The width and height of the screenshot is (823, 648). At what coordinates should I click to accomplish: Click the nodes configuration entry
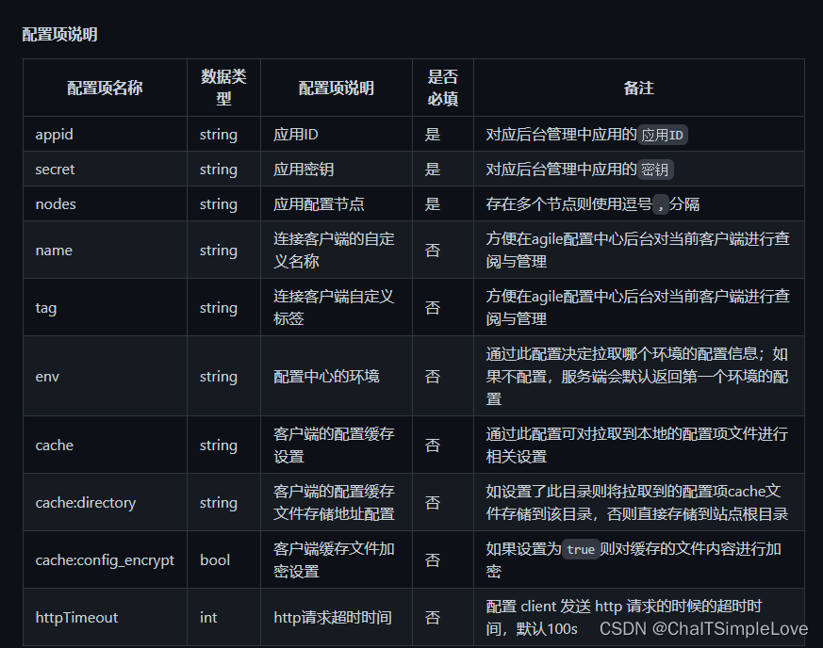tap(54, 203)
